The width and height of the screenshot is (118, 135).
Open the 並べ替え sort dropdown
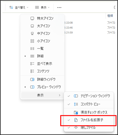(19, 7)
